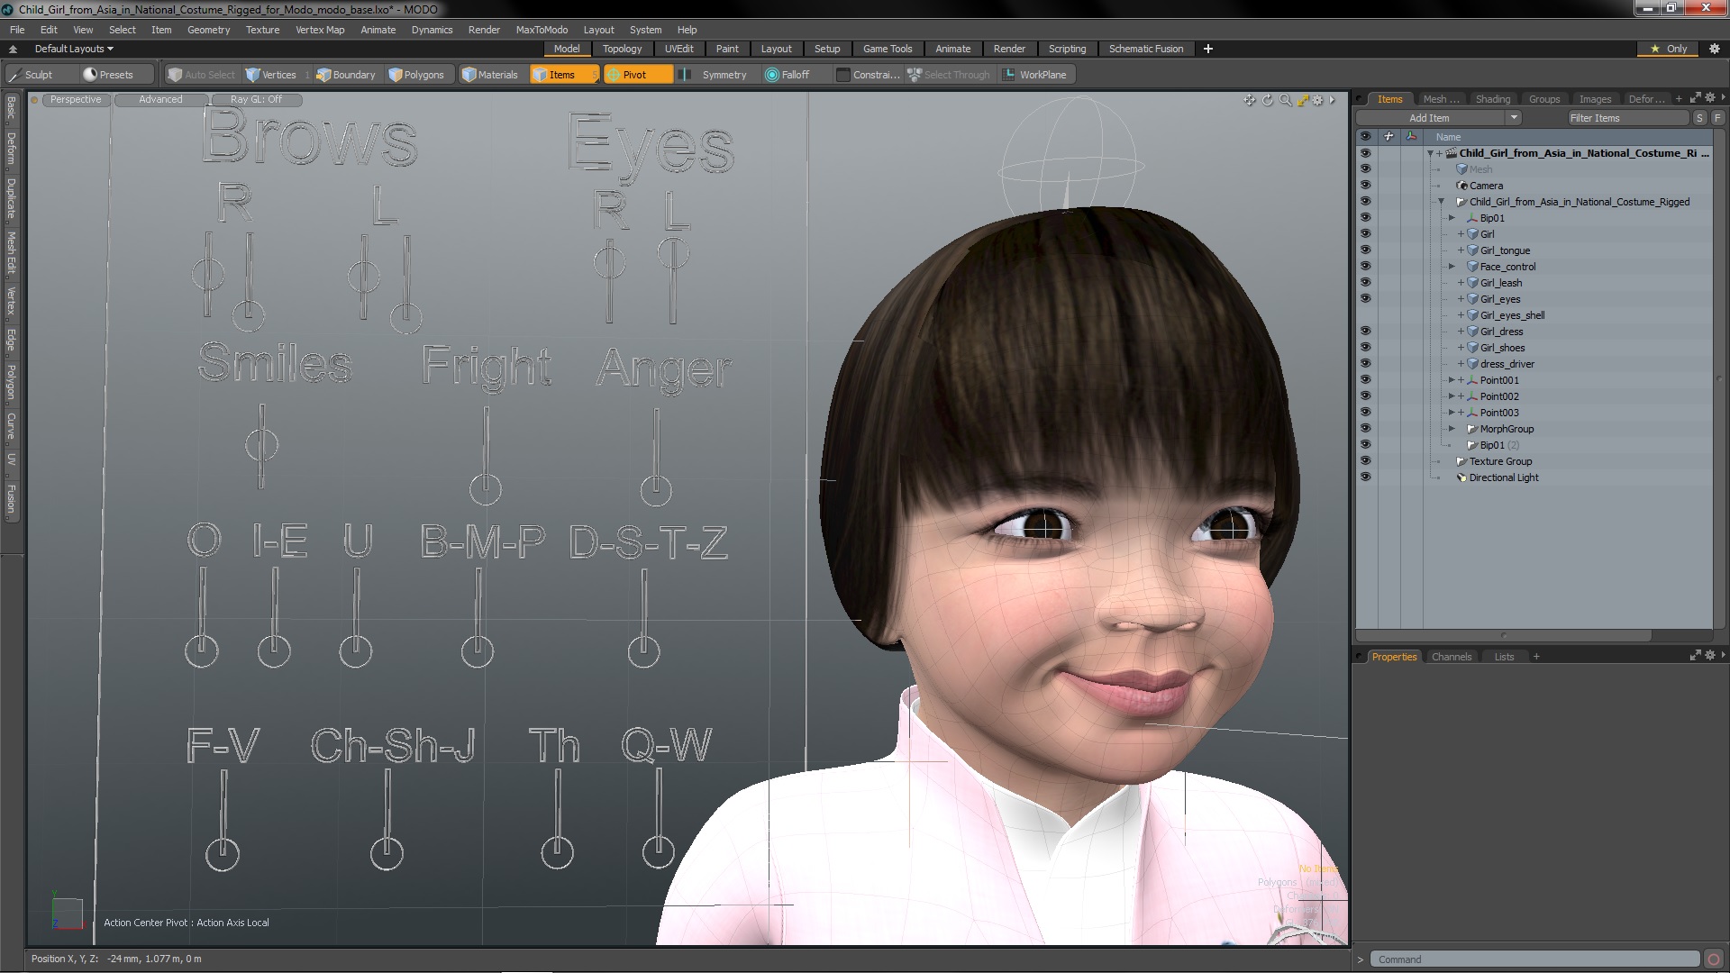Switch to the Schematic Fusion tab
Viewport: 1730px width, 973px height.
1145,49
